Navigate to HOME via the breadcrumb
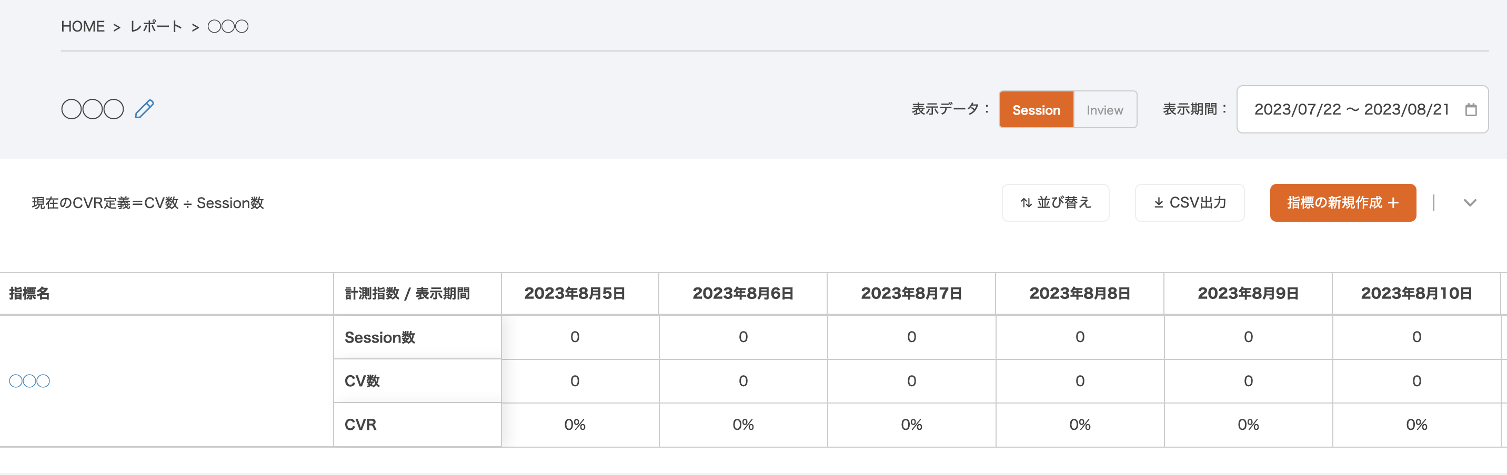The image size is (1507, 475). [83, 26]
